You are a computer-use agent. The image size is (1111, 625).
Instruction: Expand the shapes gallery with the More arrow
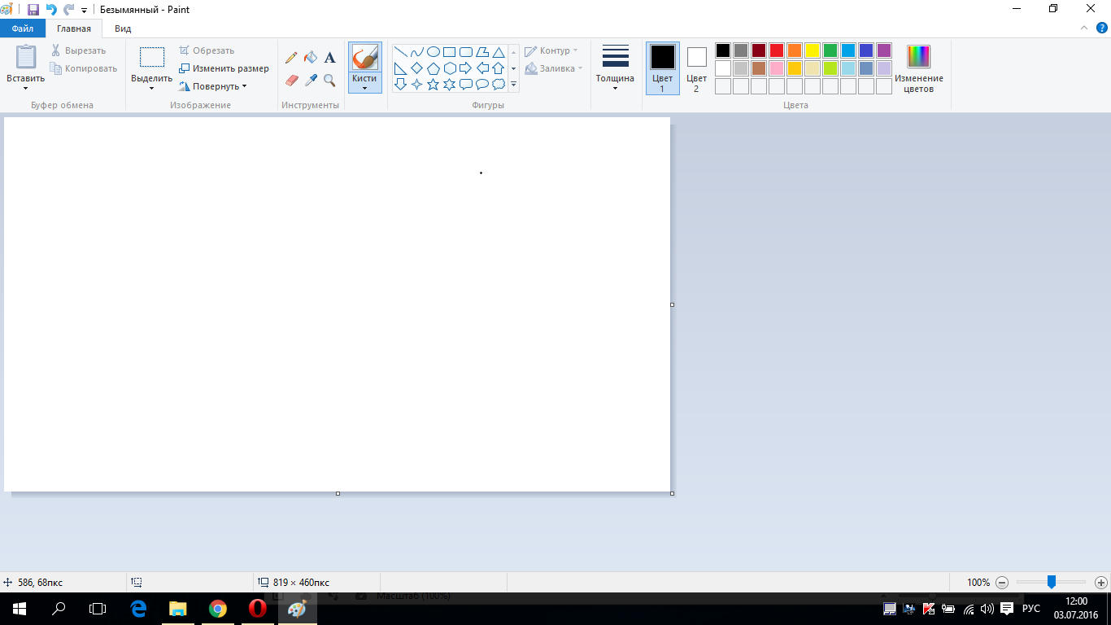(x=514, y=85)
